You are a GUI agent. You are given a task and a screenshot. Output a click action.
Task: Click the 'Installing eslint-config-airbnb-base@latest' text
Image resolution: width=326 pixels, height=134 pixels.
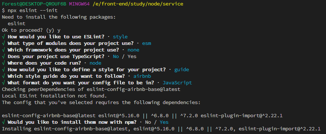click(x=64, y=129)
